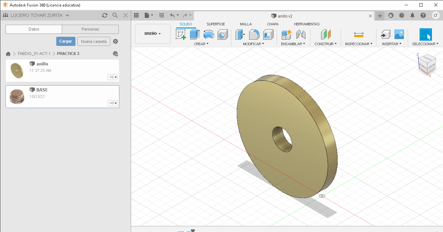Open the Job Status clock icon
Screen dimensions: 443x232
(402, 15)
